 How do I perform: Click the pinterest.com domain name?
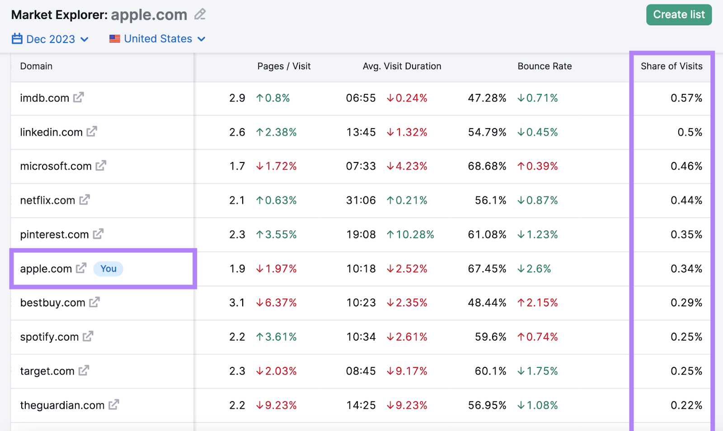tap(54, 235)
